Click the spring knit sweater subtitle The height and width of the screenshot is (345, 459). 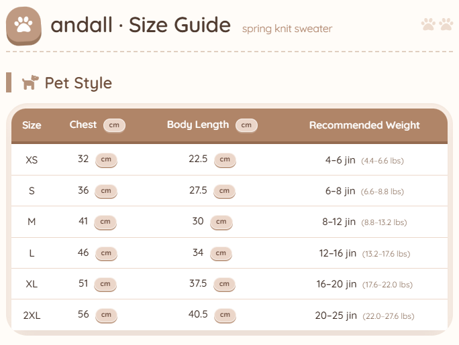point(287,29)
